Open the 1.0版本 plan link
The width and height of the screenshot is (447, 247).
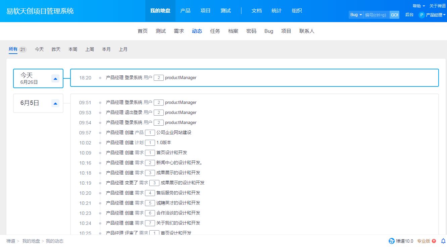tap(164, 143)
